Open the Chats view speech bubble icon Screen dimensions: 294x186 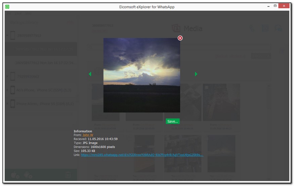pos(278,29)
